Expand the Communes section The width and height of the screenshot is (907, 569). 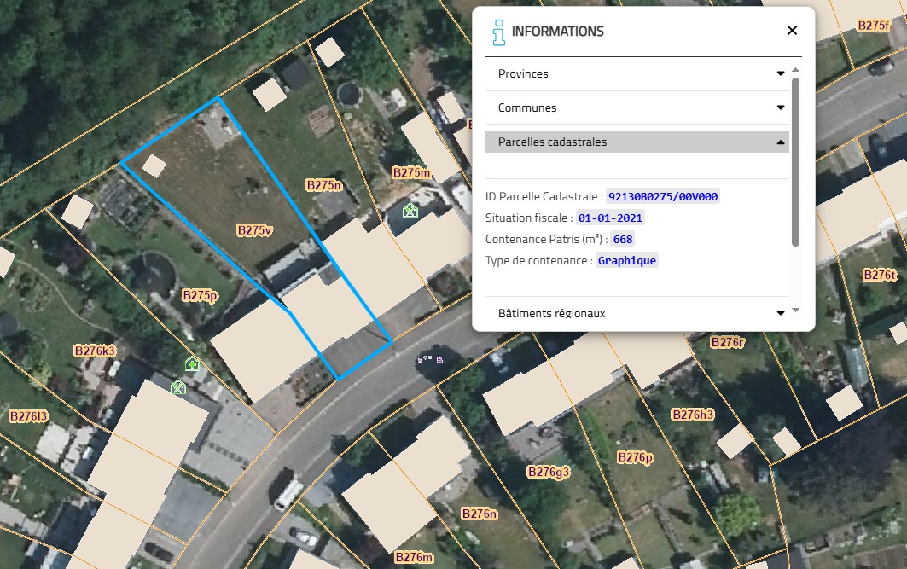(637, 107)
